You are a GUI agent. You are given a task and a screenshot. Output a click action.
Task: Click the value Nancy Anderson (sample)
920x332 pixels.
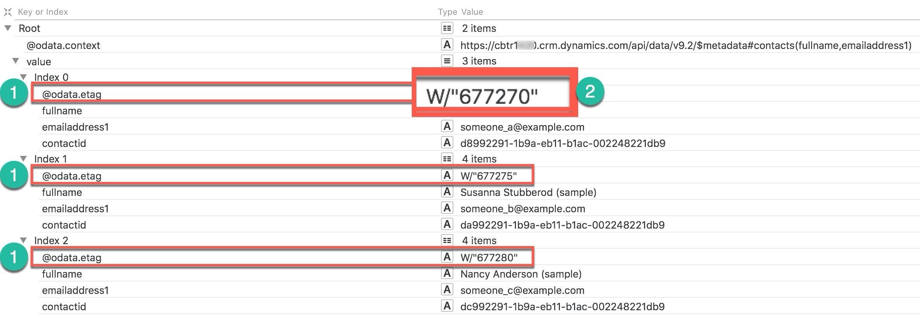[x=521, y=274]
